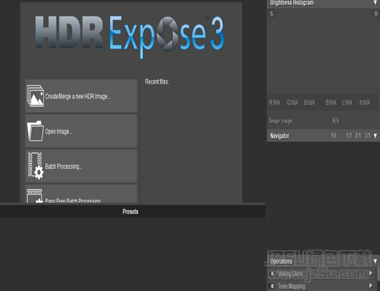This screenshot has width=380, height=291.
Task: Open the Presets bar
Action: click(133, 211)
